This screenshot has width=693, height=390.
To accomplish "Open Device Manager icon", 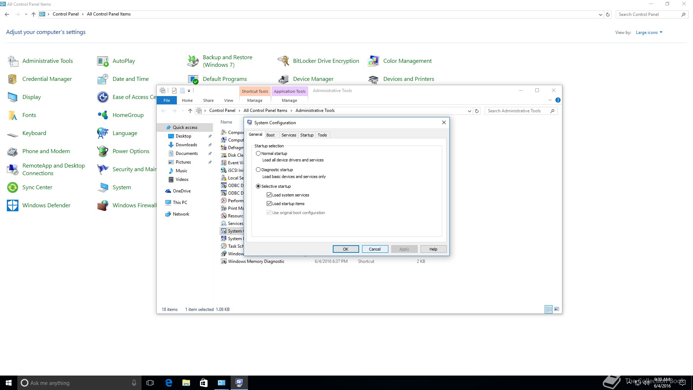I will click(x=283, y=79).
